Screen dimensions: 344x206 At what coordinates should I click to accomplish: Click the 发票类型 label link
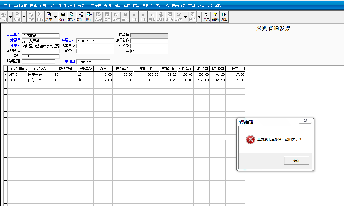(14, 35)
